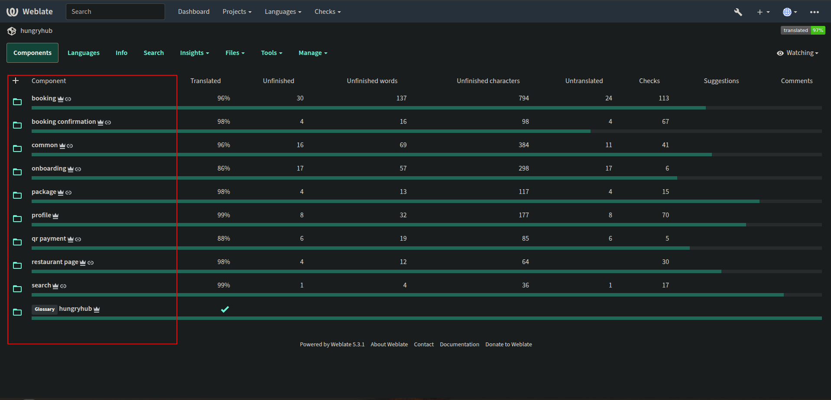This screenshot has height=400, width=831.
Task: Click the folder icon beside qr payment
Action: coord(17,242)
